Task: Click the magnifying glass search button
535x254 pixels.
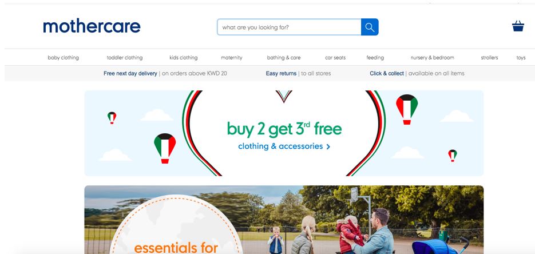Action: click(370, 27)
